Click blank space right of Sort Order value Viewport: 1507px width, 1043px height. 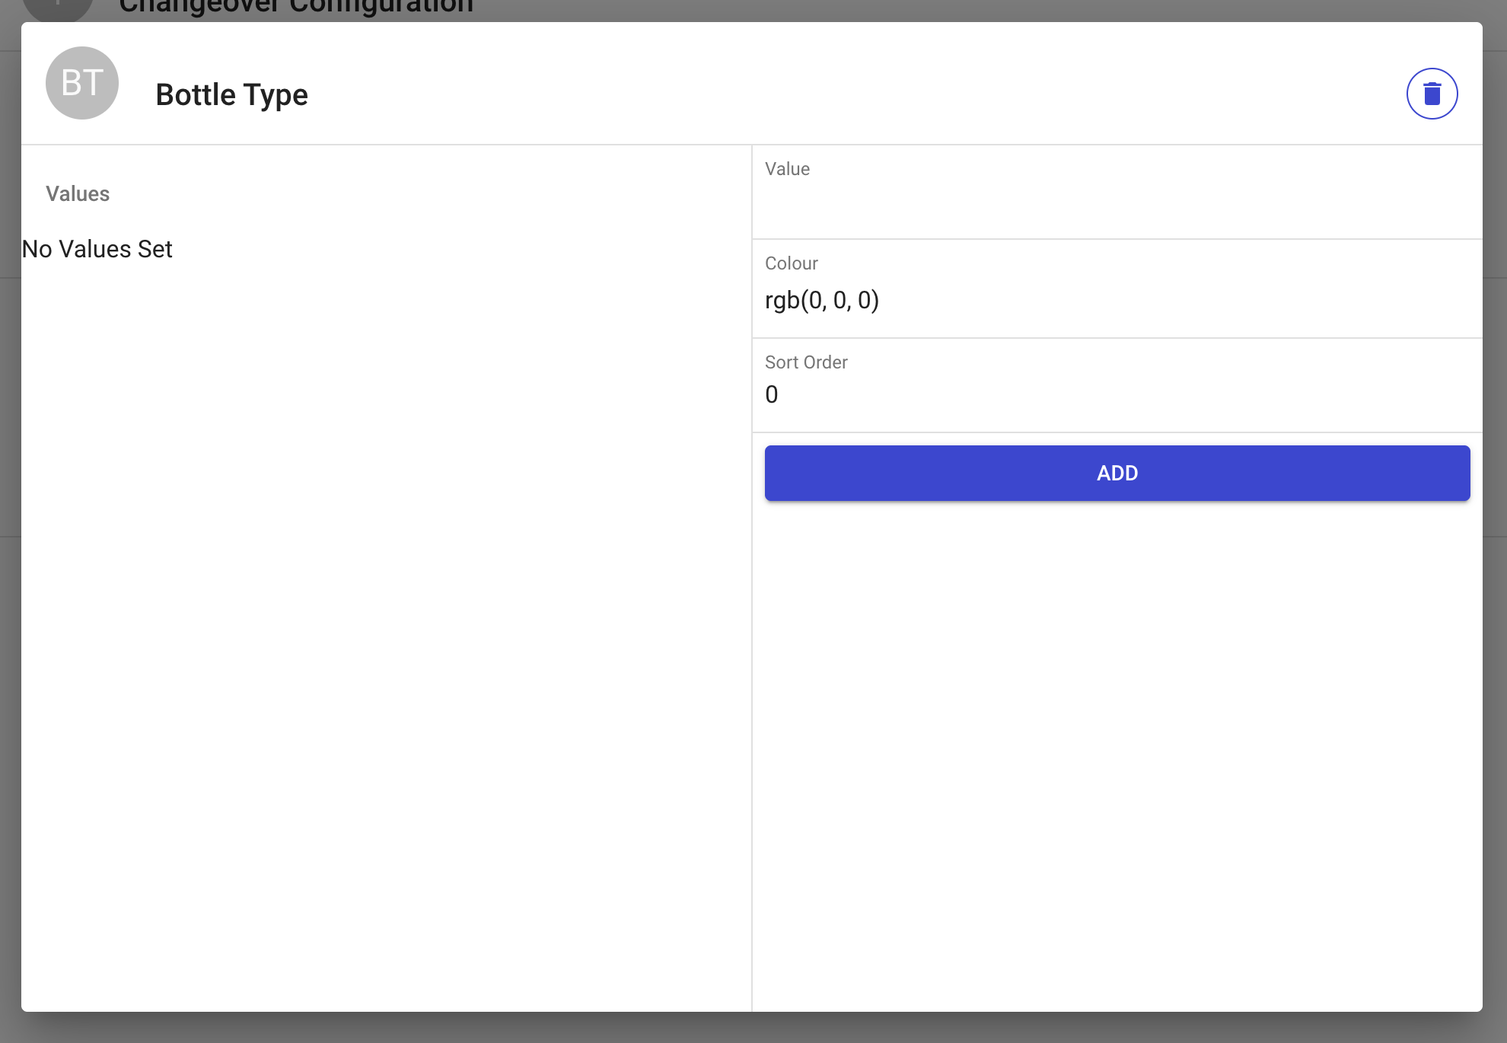coord(1126,394)
